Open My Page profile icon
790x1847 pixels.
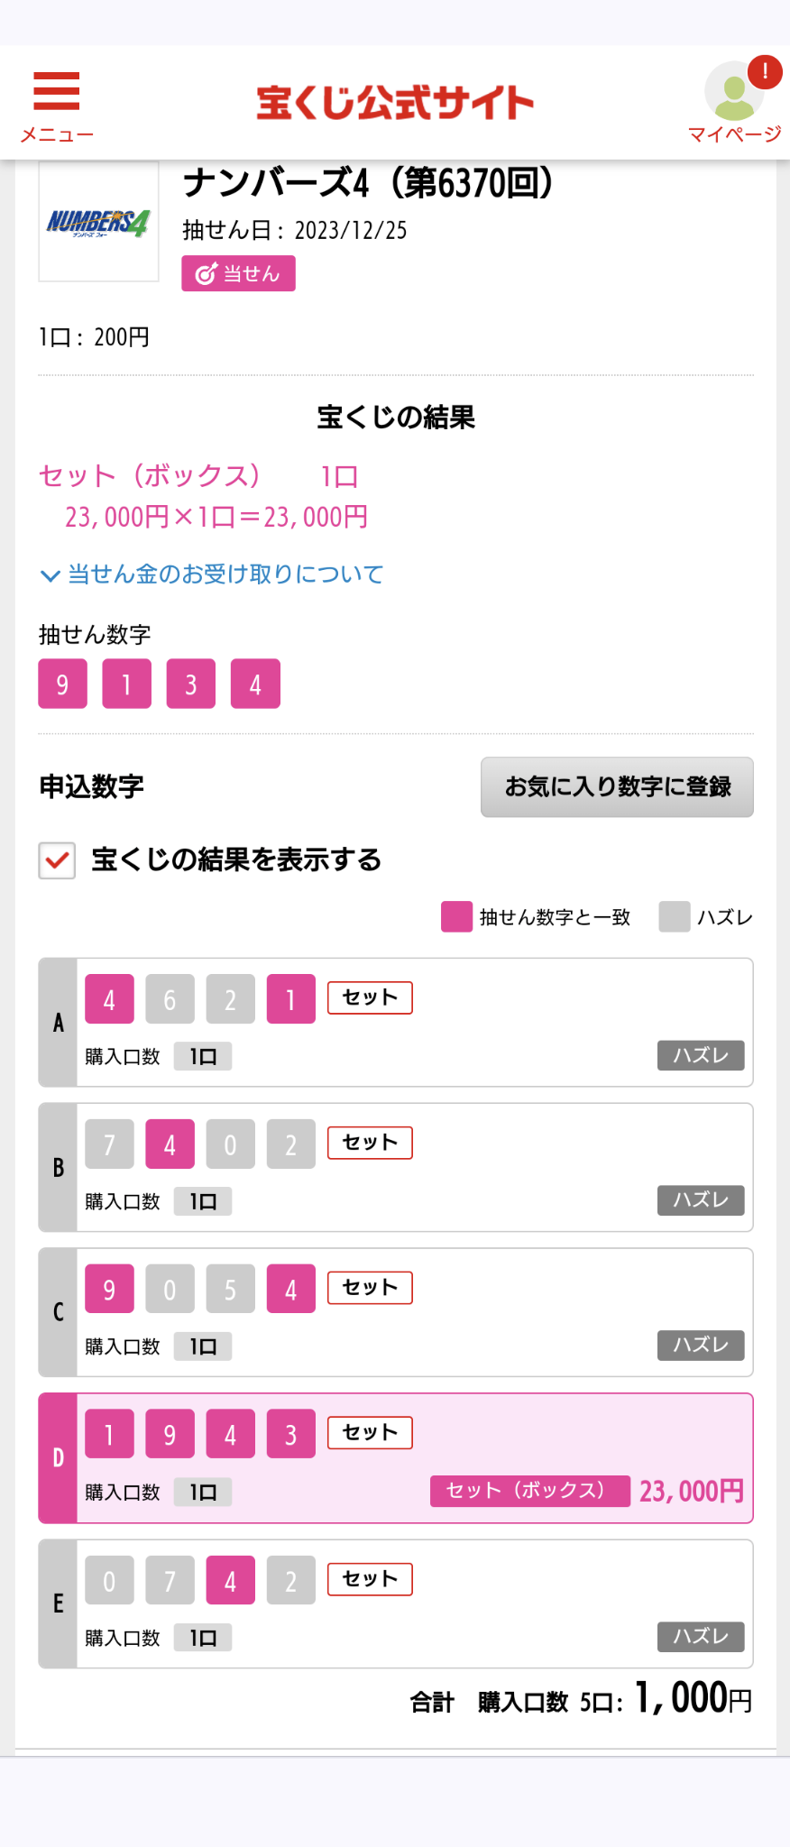pos(734,92)
